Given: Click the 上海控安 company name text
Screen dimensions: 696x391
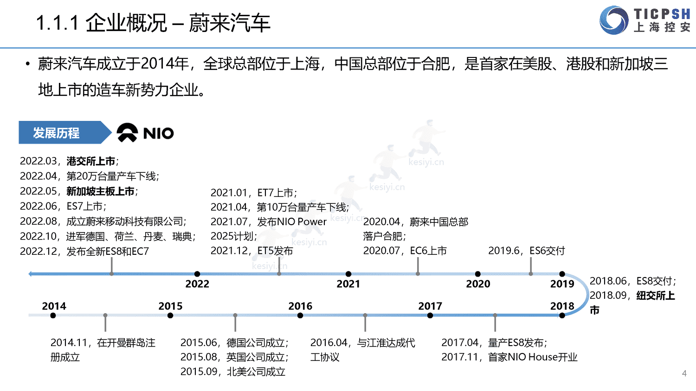Looking at the screenshot, I should tap(662, 27).
